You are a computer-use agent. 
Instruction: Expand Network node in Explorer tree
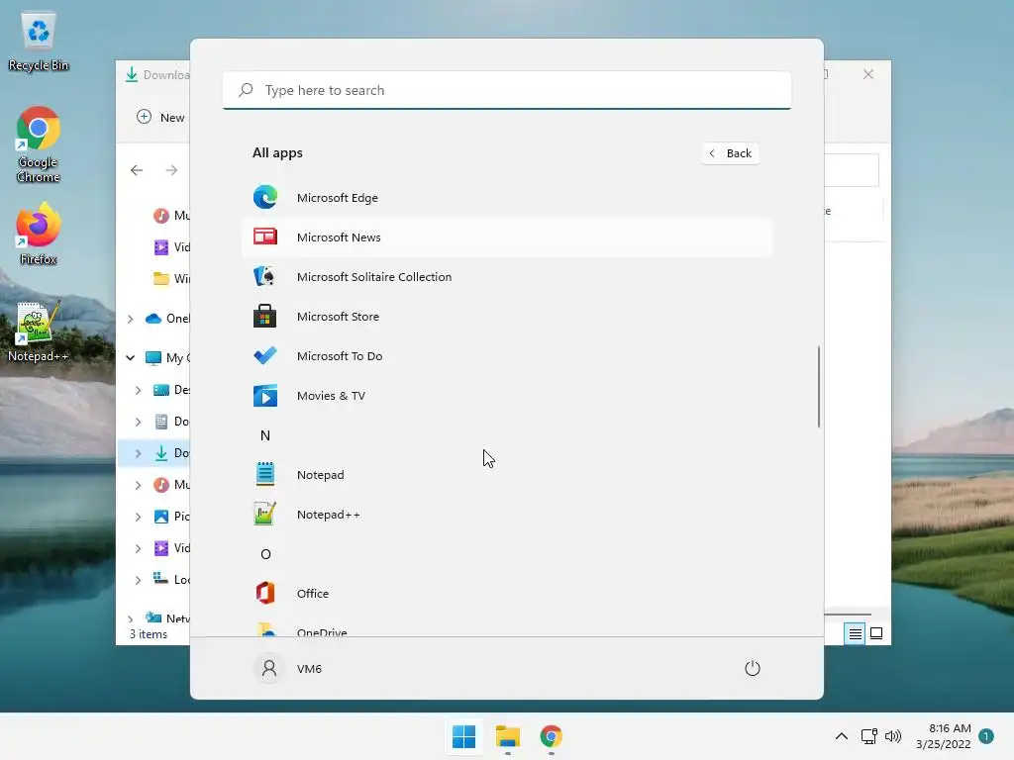point(131,619)
